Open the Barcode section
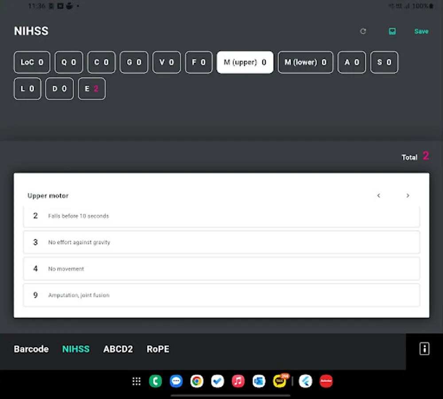Viewport: 443px width, 399px height. coord(31,349)
